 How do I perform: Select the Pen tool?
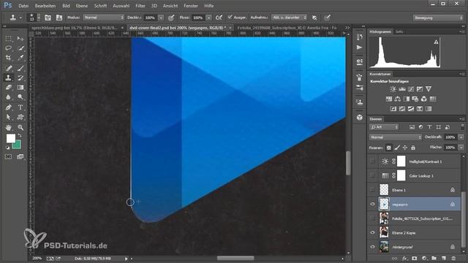(8, 107)
